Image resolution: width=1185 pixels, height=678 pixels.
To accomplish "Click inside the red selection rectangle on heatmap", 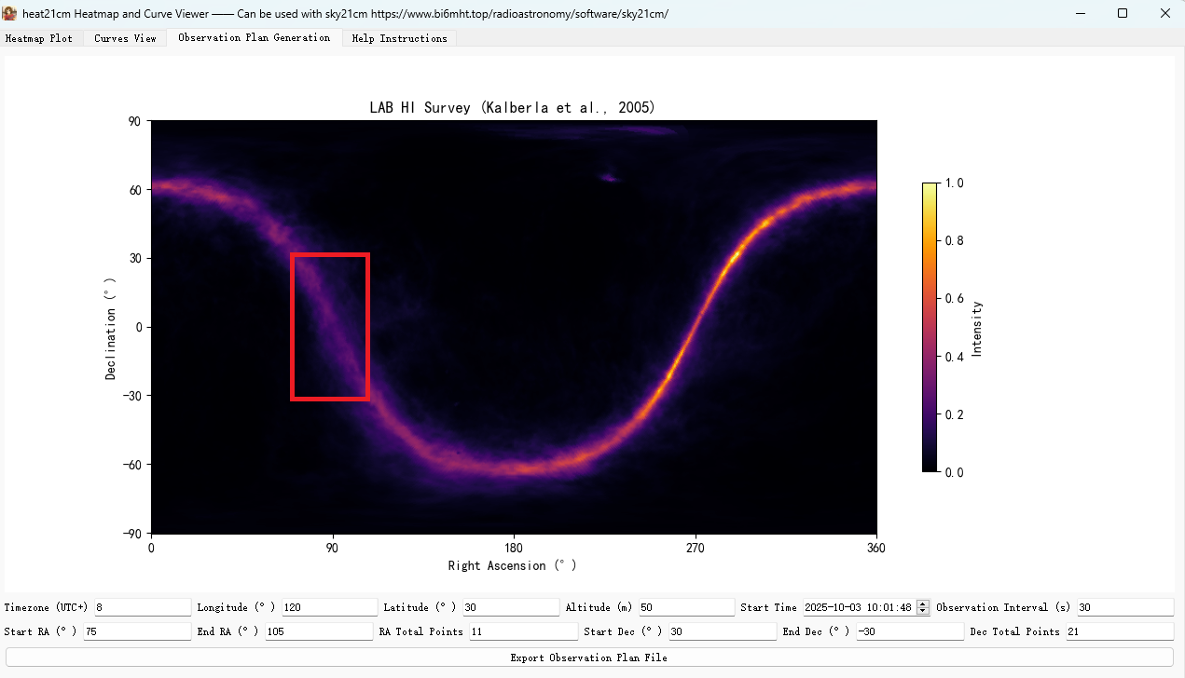I will [330, 327].
